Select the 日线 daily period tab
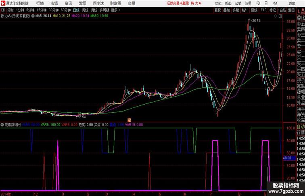Image resolution: width=305 pixels, height=196 pixels. point(76,10)
